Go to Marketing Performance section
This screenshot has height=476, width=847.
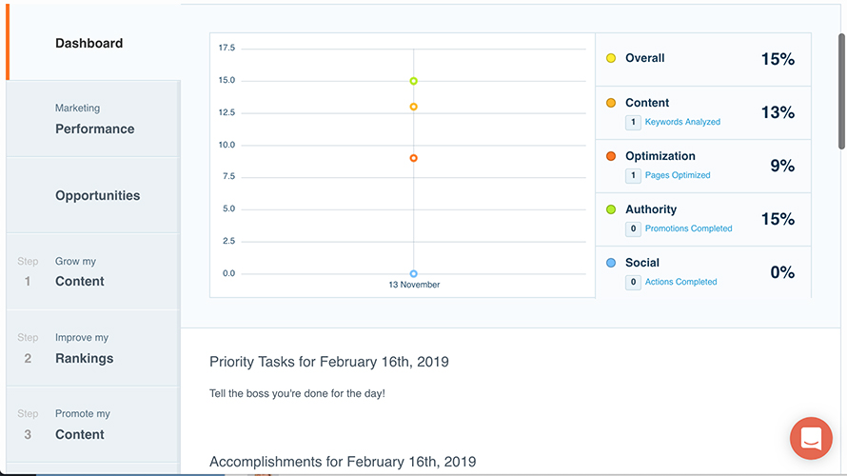point(94,120)
